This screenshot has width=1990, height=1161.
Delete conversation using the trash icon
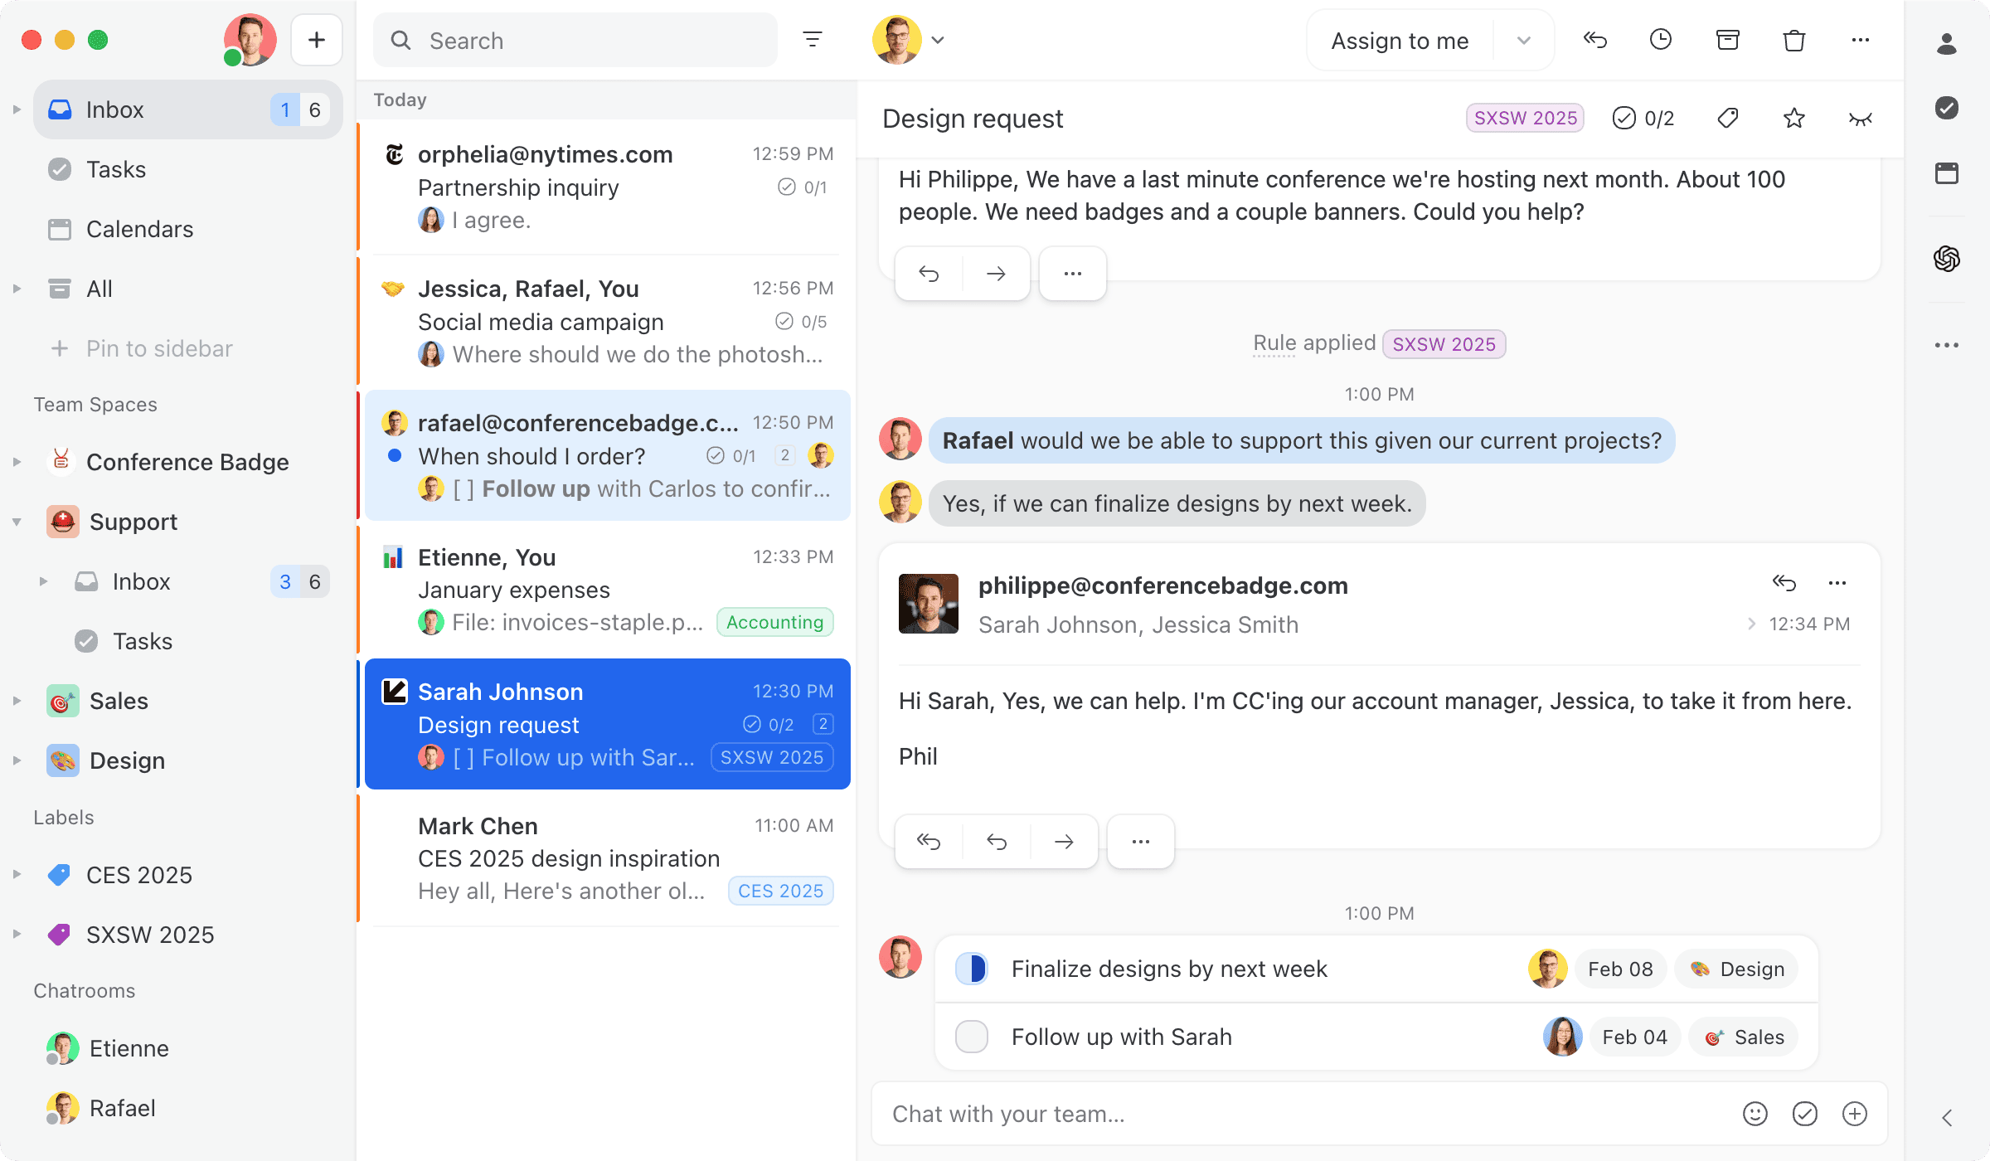pyautogui.click(x=1794, y=40)
